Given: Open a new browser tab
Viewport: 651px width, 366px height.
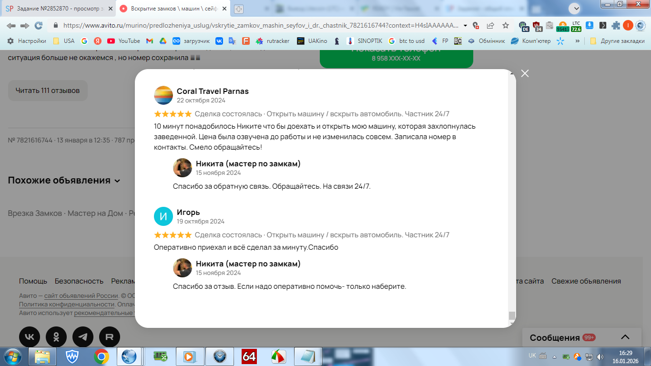Looking at the screenshot, I should [x=239, y=9].
